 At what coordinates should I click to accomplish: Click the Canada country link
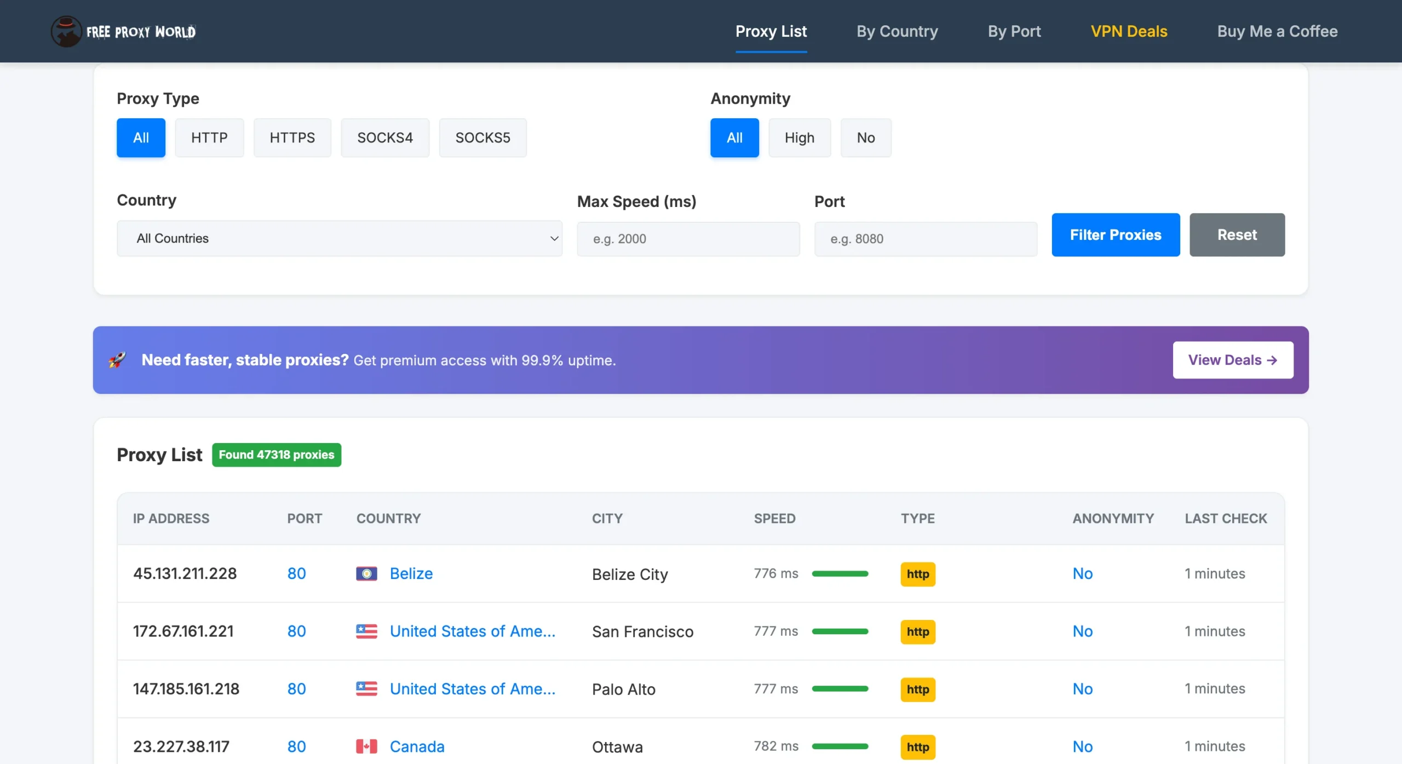pos(417,746)
